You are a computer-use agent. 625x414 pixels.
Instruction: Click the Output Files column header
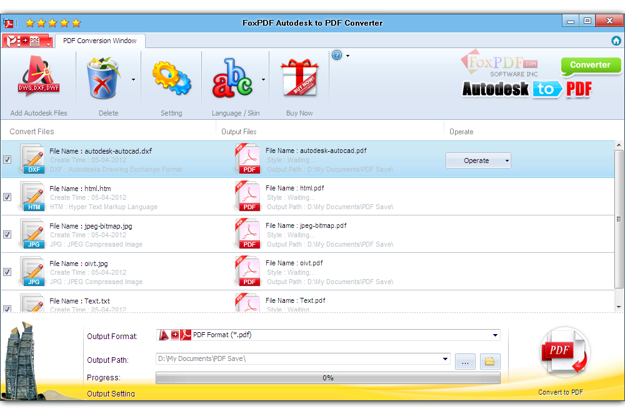tap(239, 132)
